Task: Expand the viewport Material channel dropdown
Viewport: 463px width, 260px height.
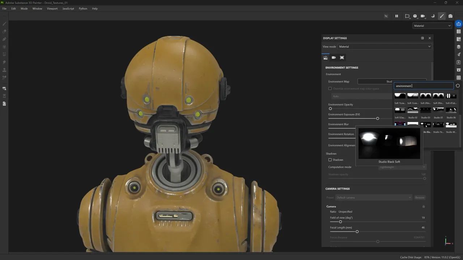Action: tap(432, 26)
